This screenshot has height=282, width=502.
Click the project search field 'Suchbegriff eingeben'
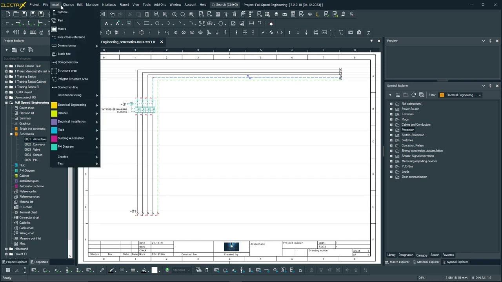[25, 58]
